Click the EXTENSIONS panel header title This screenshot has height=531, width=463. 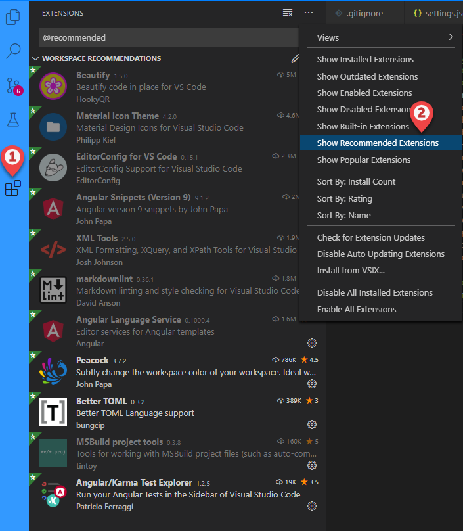coord(62,13)
